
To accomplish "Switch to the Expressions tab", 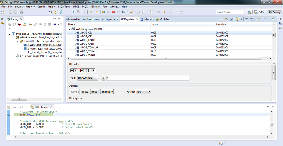I will pyautogui.click(x=110, y=19).
